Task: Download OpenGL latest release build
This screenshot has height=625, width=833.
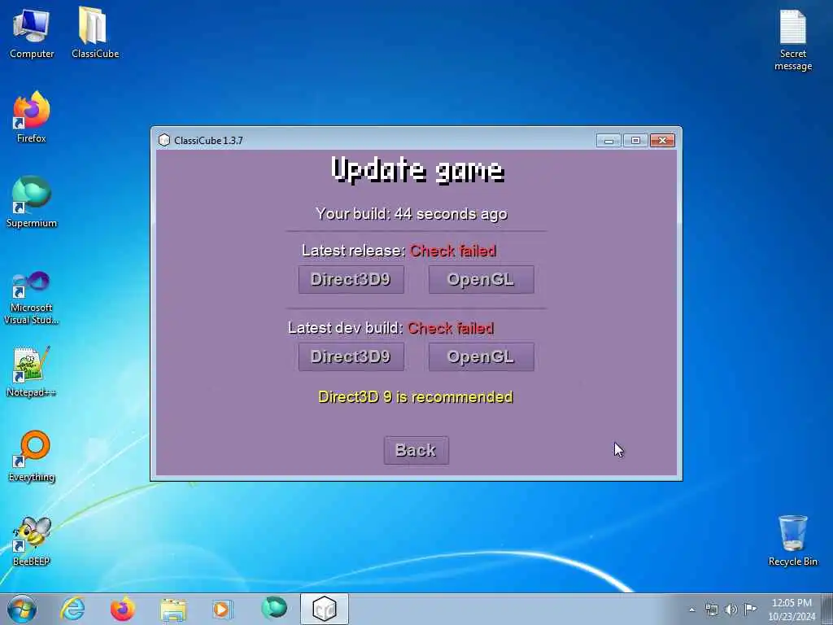Action: click(482, 280)
